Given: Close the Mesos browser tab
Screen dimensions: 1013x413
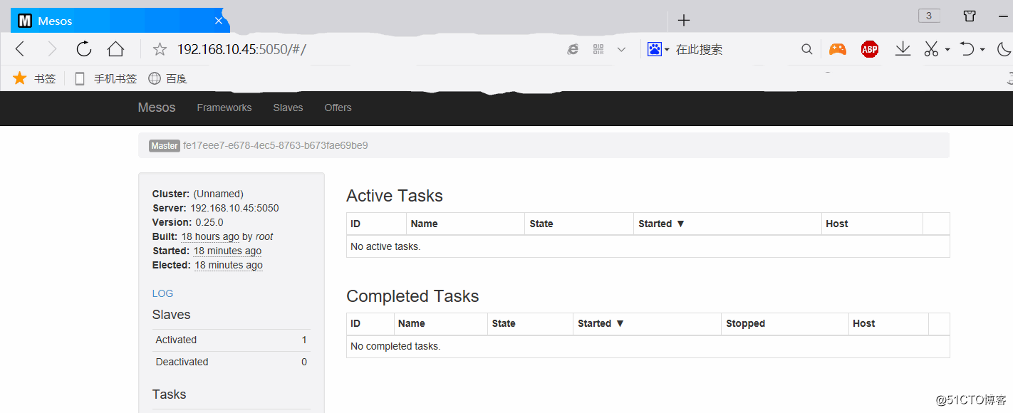Looking at the screenshot, I should pyautogui.click(x=219, y=21).
